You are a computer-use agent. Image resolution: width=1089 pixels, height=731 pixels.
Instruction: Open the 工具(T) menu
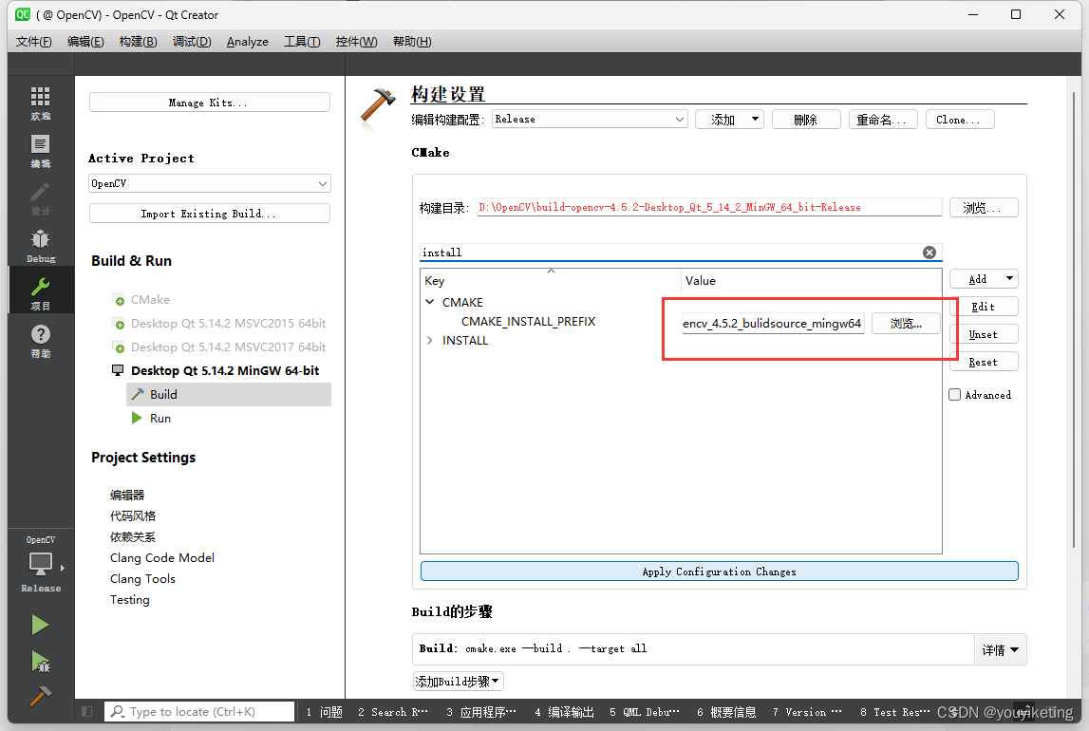click(x=301, y=42)
